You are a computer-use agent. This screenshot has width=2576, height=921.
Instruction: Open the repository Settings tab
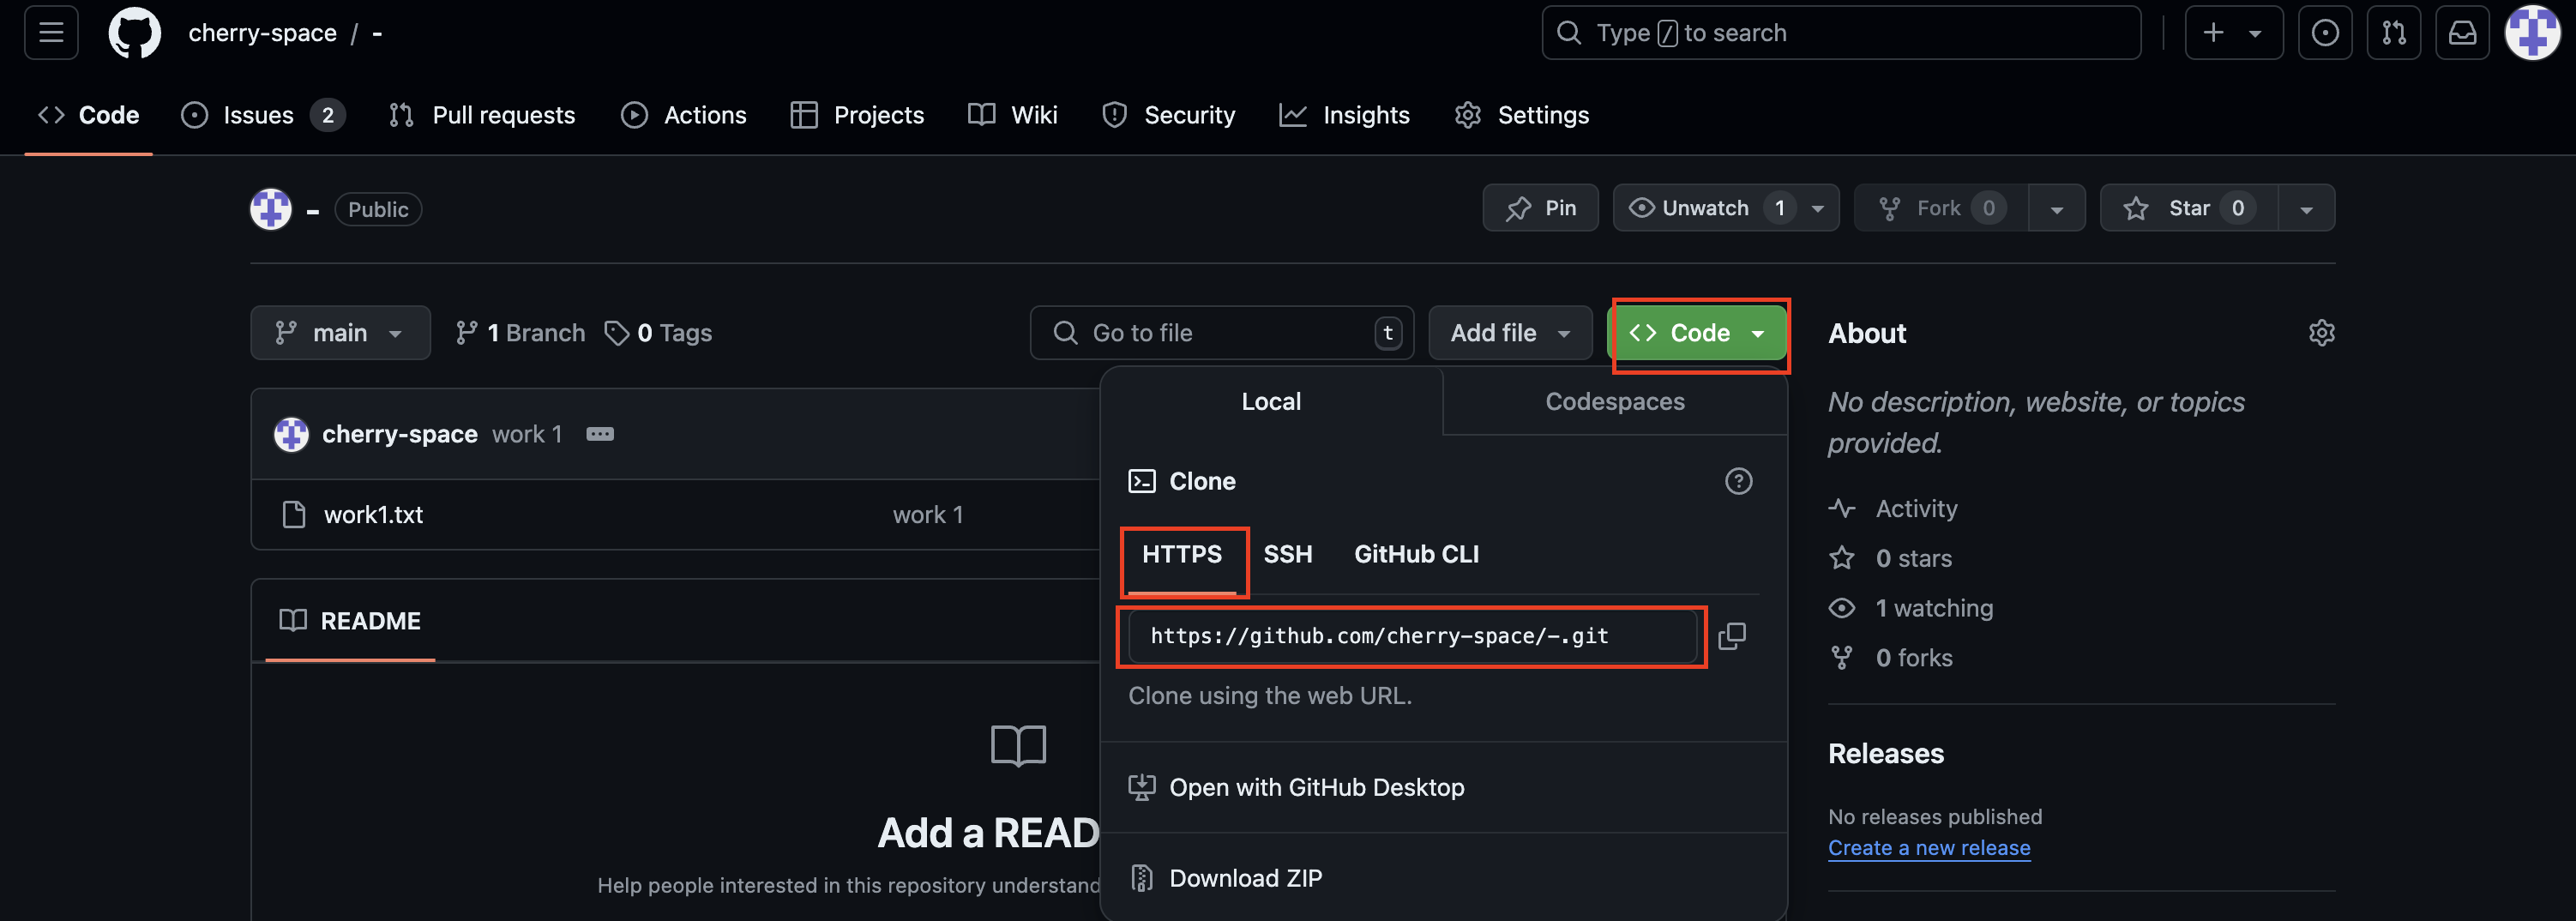(x=1522, y=115)
